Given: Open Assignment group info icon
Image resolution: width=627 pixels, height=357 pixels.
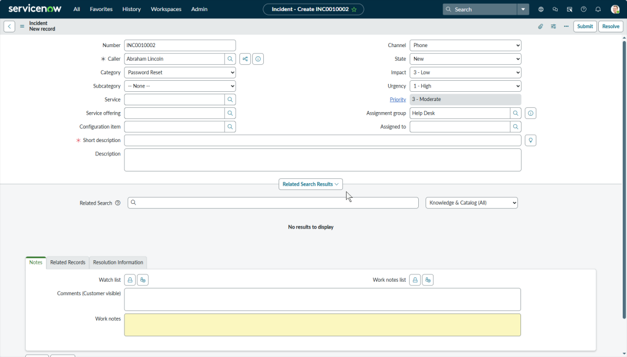Looking at the screenshot, I should coord(531,113).
